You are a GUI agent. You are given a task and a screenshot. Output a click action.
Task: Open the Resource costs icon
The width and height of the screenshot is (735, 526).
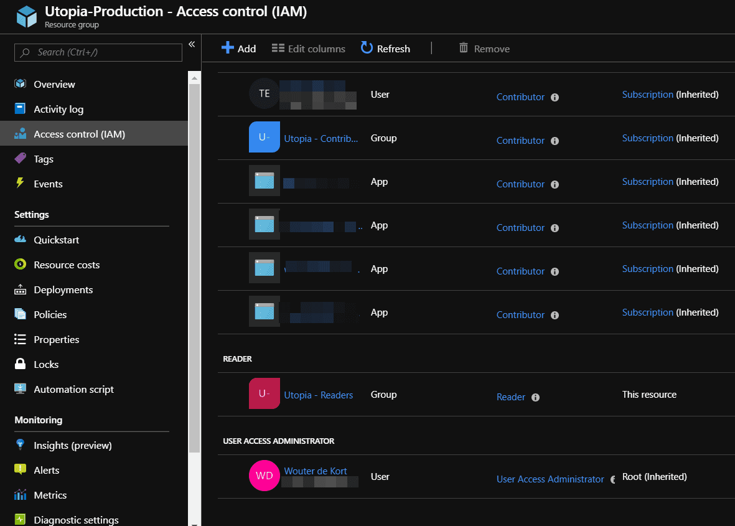[x=20, y=265]
